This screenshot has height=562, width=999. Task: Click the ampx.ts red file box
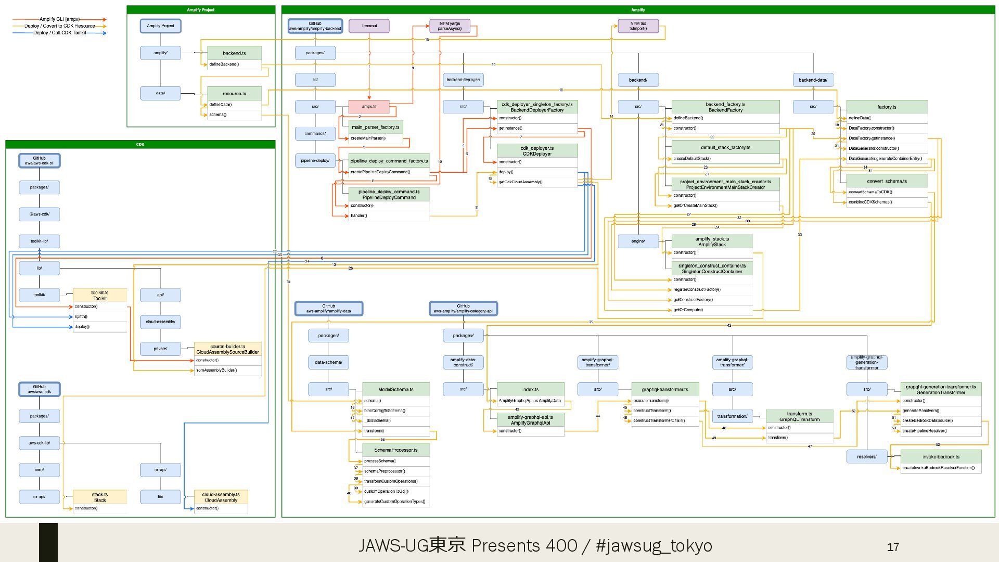click(x=369, y=107)
